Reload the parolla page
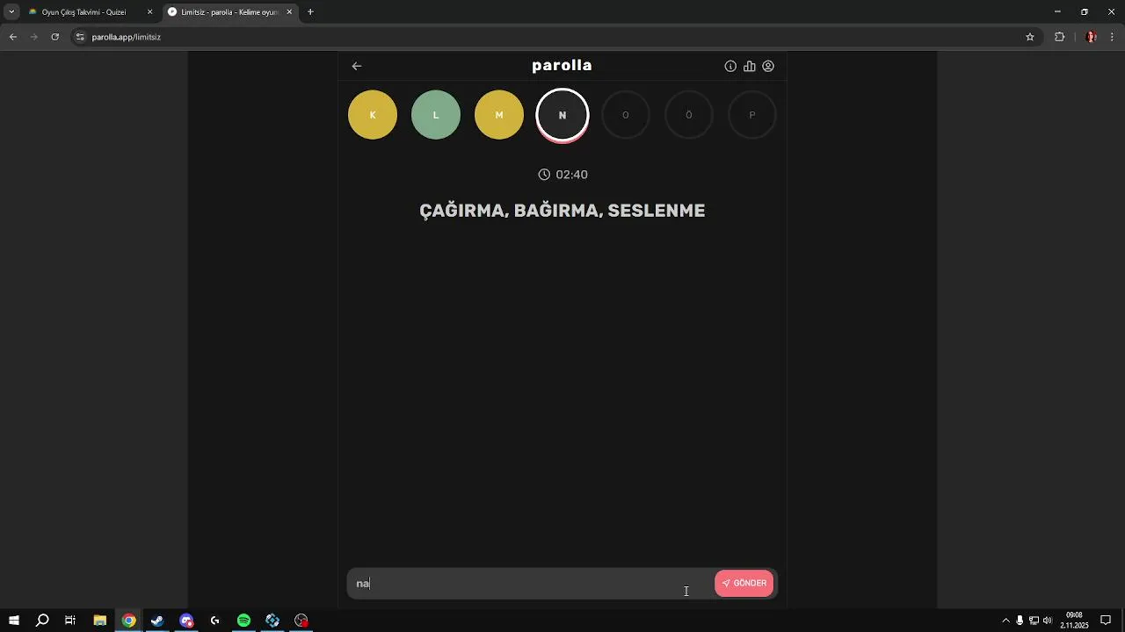The image size is (1125, 632). coord(55,37)
